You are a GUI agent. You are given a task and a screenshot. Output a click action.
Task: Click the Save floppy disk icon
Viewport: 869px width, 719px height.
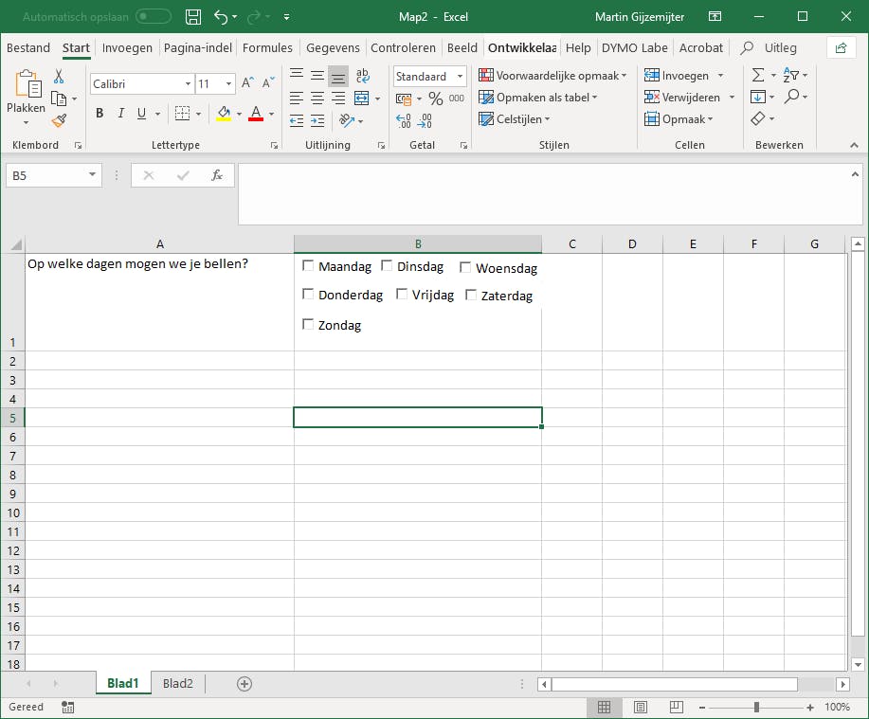point(193,17)
